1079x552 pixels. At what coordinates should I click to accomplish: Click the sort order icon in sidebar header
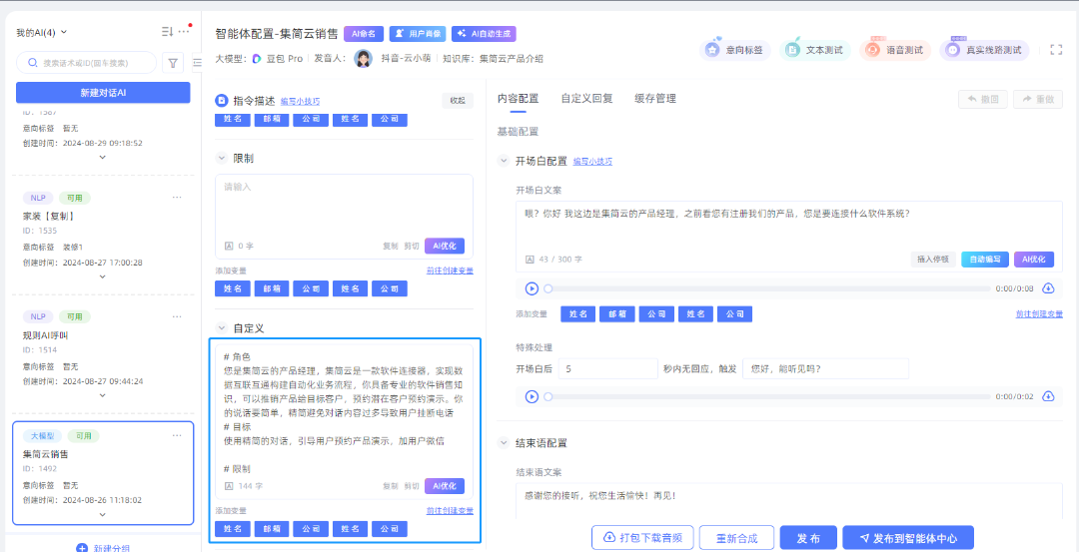click(167, 32)
